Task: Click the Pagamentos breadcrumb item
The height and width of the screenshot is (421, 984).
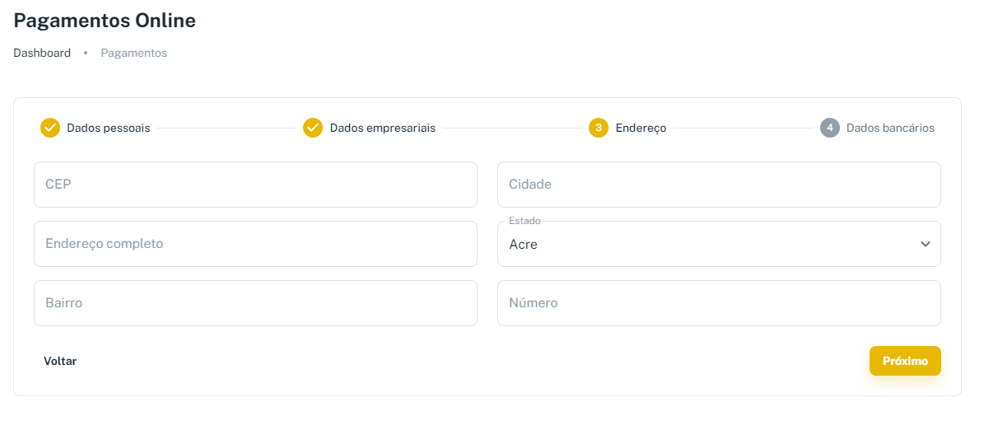Action: [134, 53]
